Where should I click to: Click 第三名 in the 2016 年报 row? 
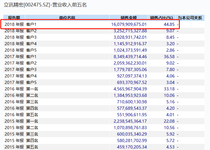tap(32, 102)
